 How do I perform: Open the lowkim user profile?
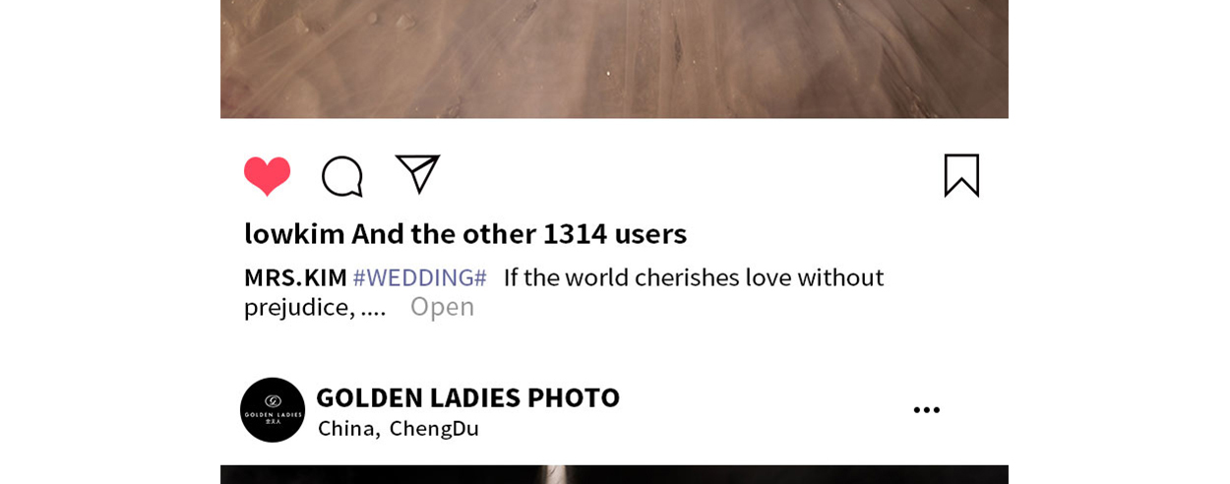tap(294, 233)
